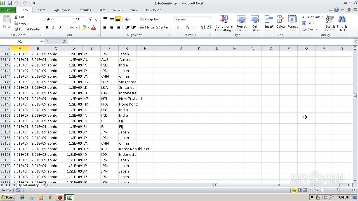Apply yellow Fill Color to cells
This screenshot has width=358, height=201.
[x=84, y=27]
